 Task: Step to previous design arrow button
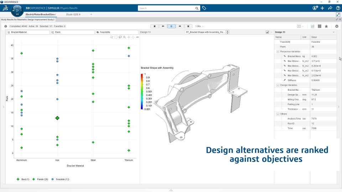point(163,26)
